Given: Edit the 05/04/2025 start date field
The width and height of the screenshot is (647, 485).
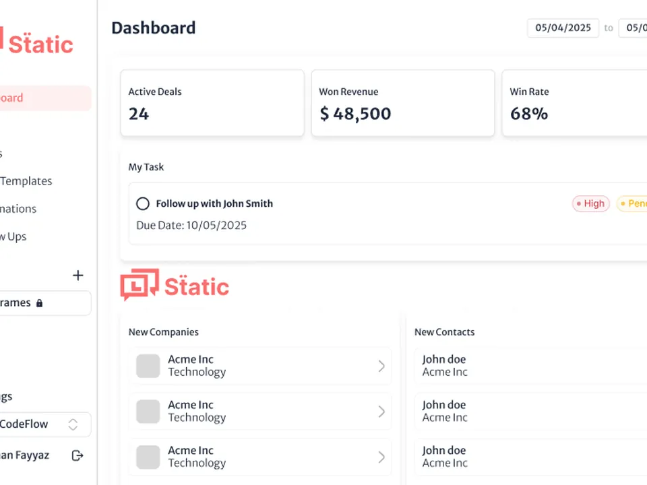Looking at the screenshot, I should point(563,28).
